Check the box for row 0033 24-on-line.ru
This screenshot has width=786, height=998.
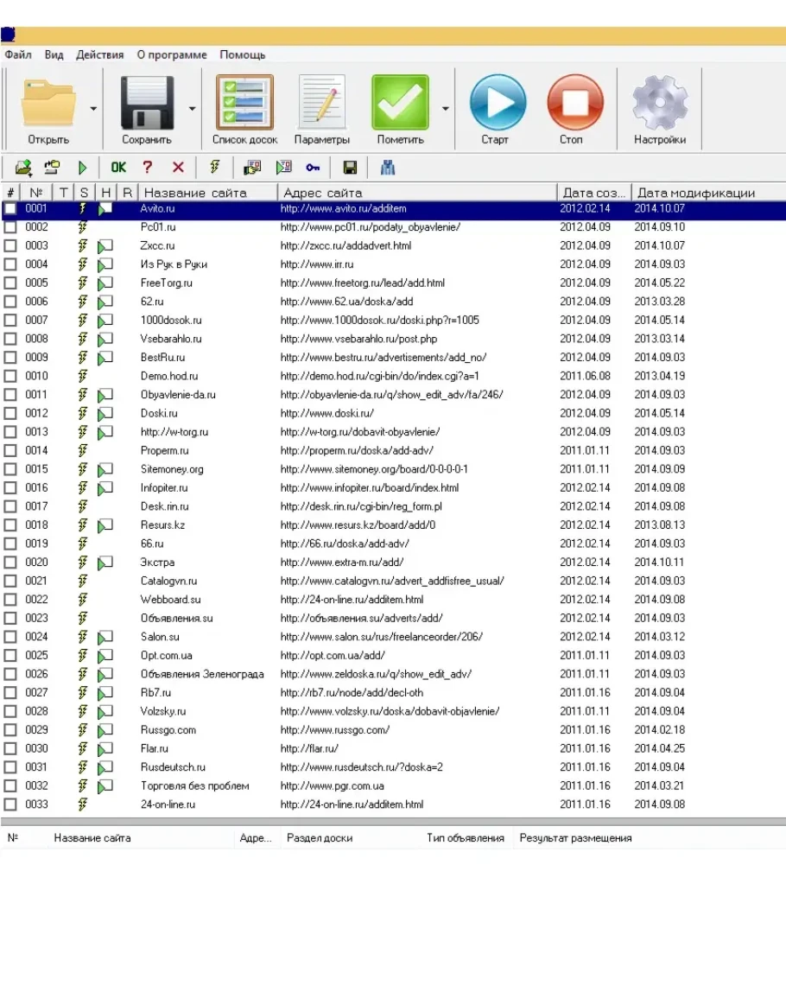point(10,804)
